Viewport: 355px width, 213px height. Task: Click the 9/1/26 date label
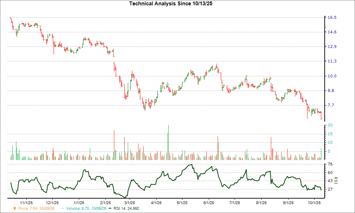288,203
